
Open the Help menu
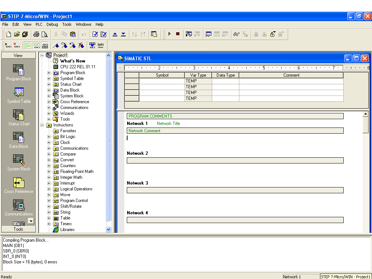[x=100, y=24]
